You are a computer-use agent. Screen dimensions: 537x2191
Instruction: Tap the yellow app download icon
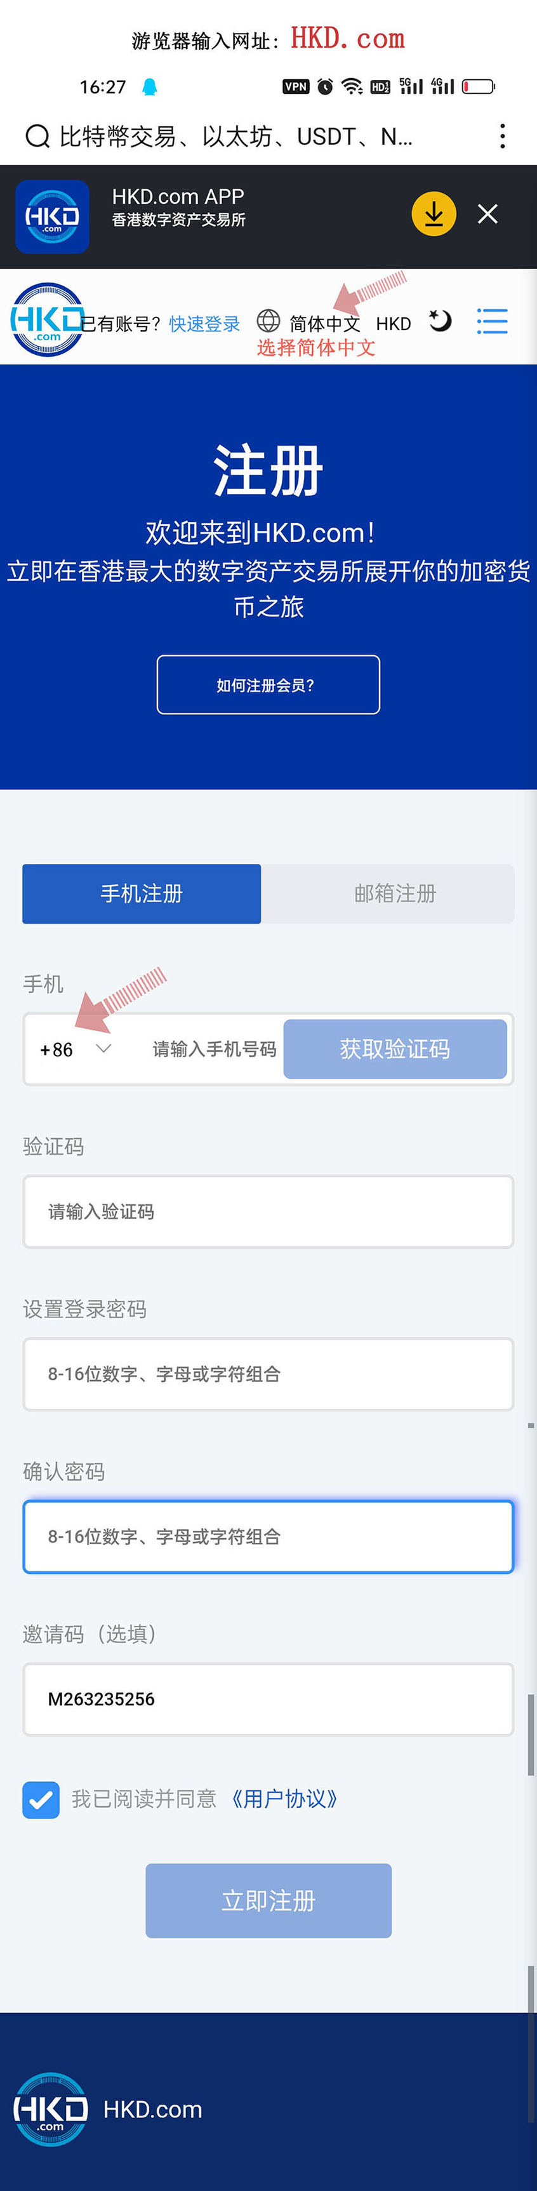433,215
